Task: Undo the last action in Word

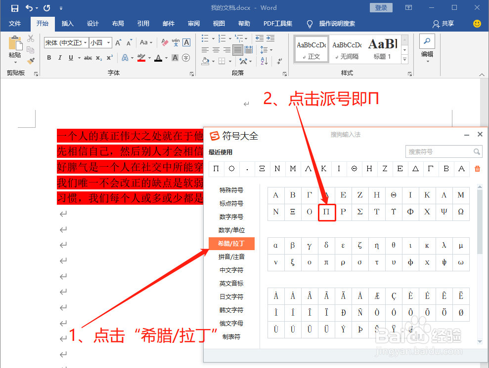Action: pyautogui.click(x=29, y=8)
